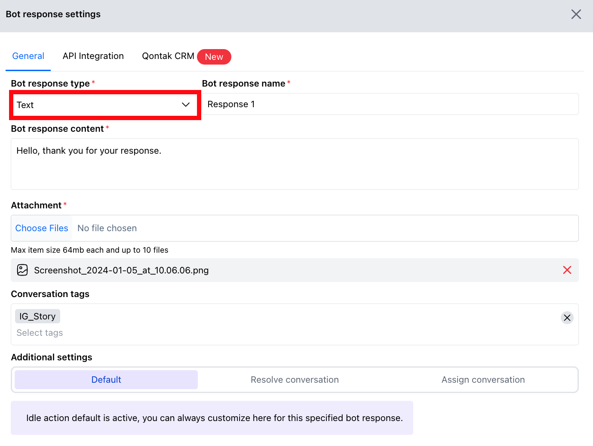Open the Qontak CRM tab
The height and width of the screenshot is (446, 593).
tap(168, 56)
